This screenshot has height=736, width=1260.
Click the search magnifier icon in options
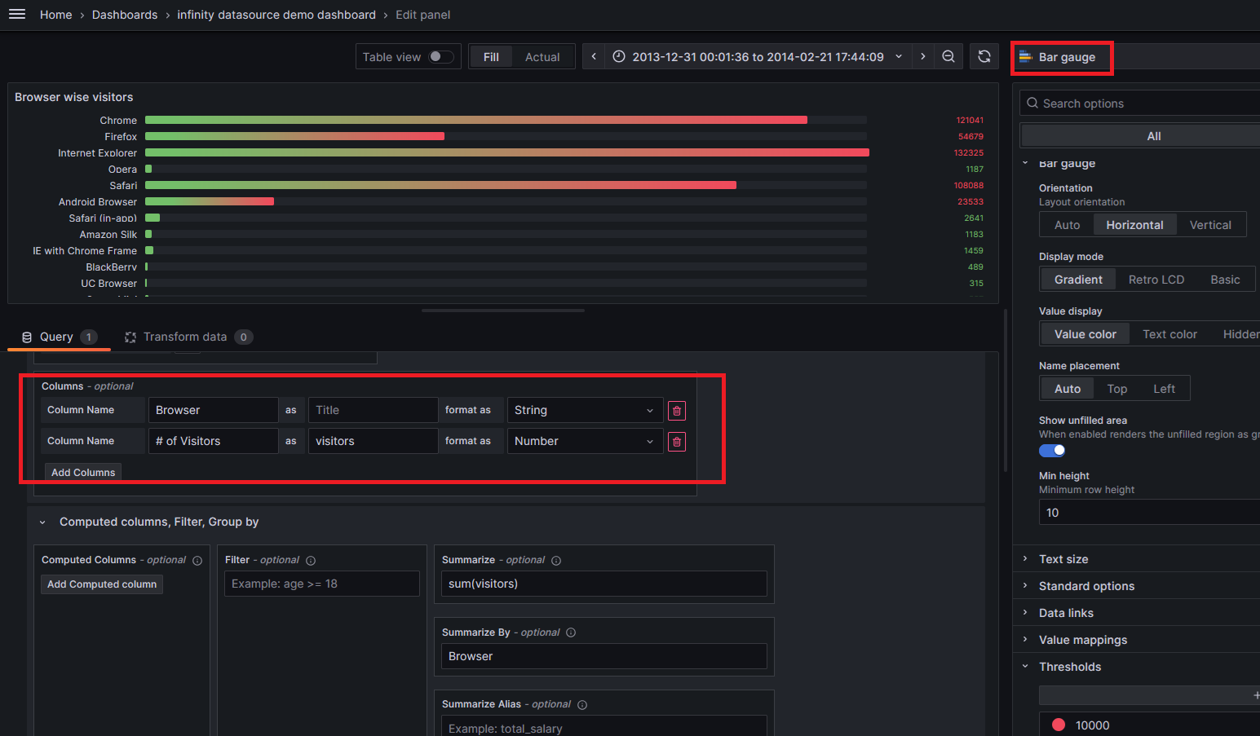pyautogui.click(x=1032, y=104)
